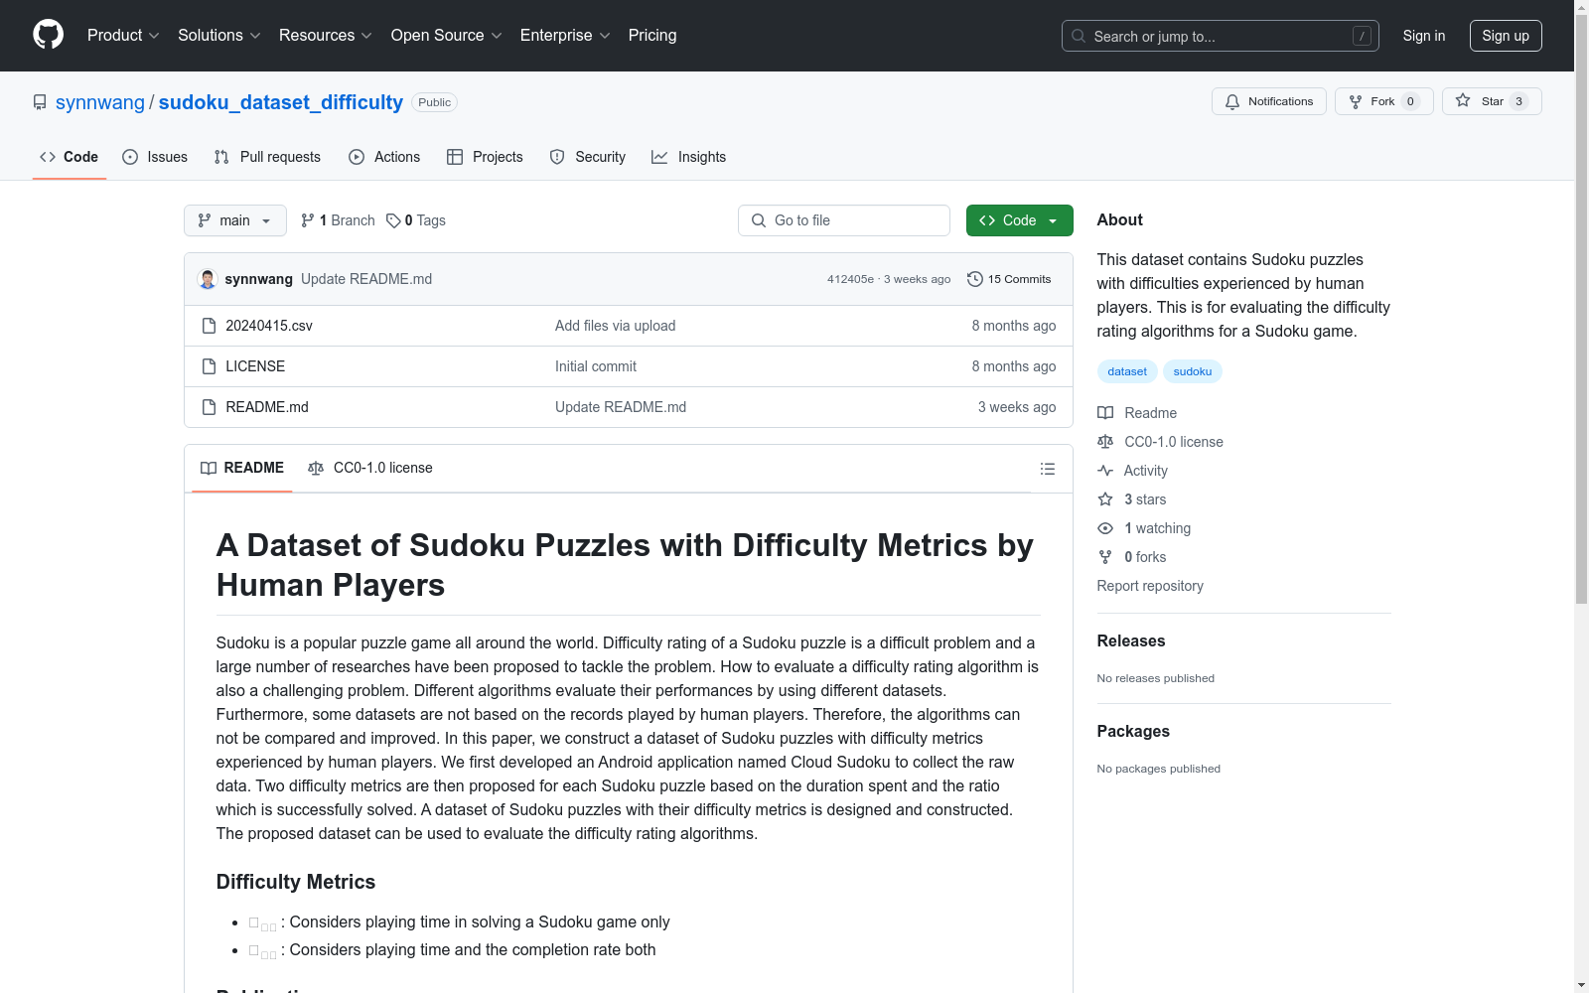Switch to the Issues tab
The width and height of the screenshot is (1589, 993).
(155, 157)
